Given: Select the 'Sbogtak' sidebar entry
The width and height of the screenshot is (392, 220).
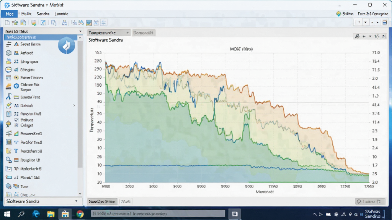Looking at the screenshot, I should [x=27, y=70].
